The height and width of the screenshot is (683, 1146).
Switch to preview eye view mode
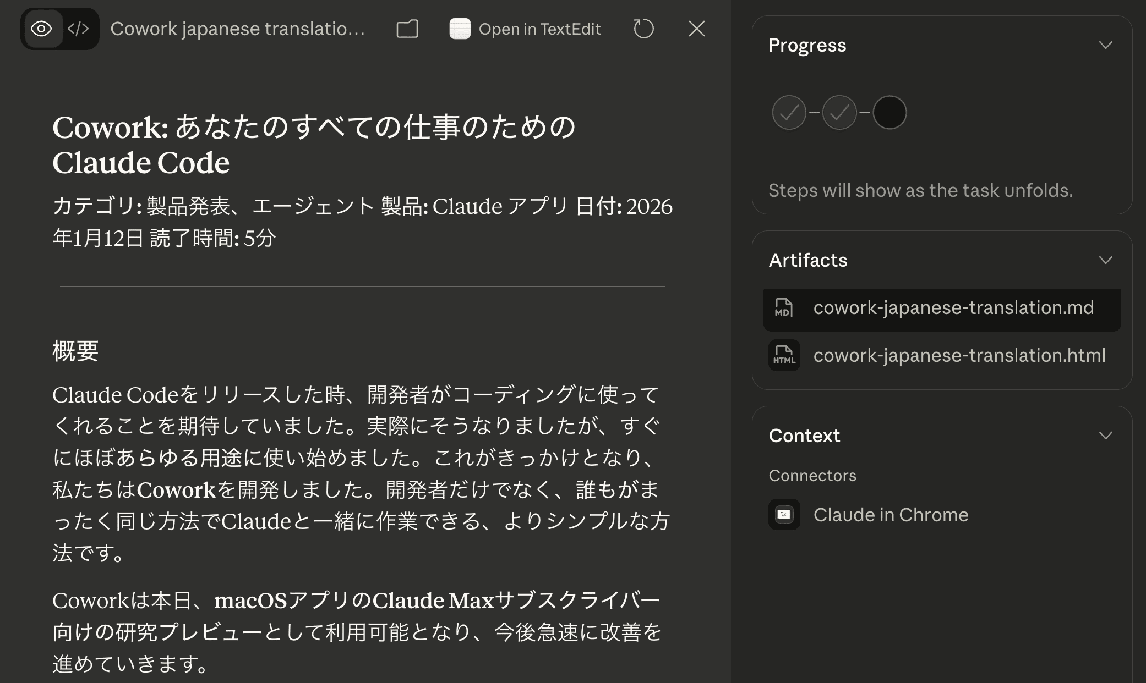(42, 29)
